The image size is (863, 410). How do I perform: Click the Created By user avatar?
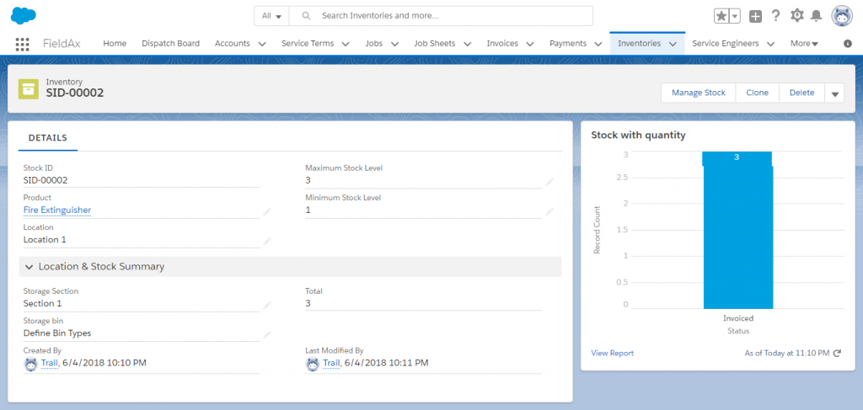pos(31,364)
